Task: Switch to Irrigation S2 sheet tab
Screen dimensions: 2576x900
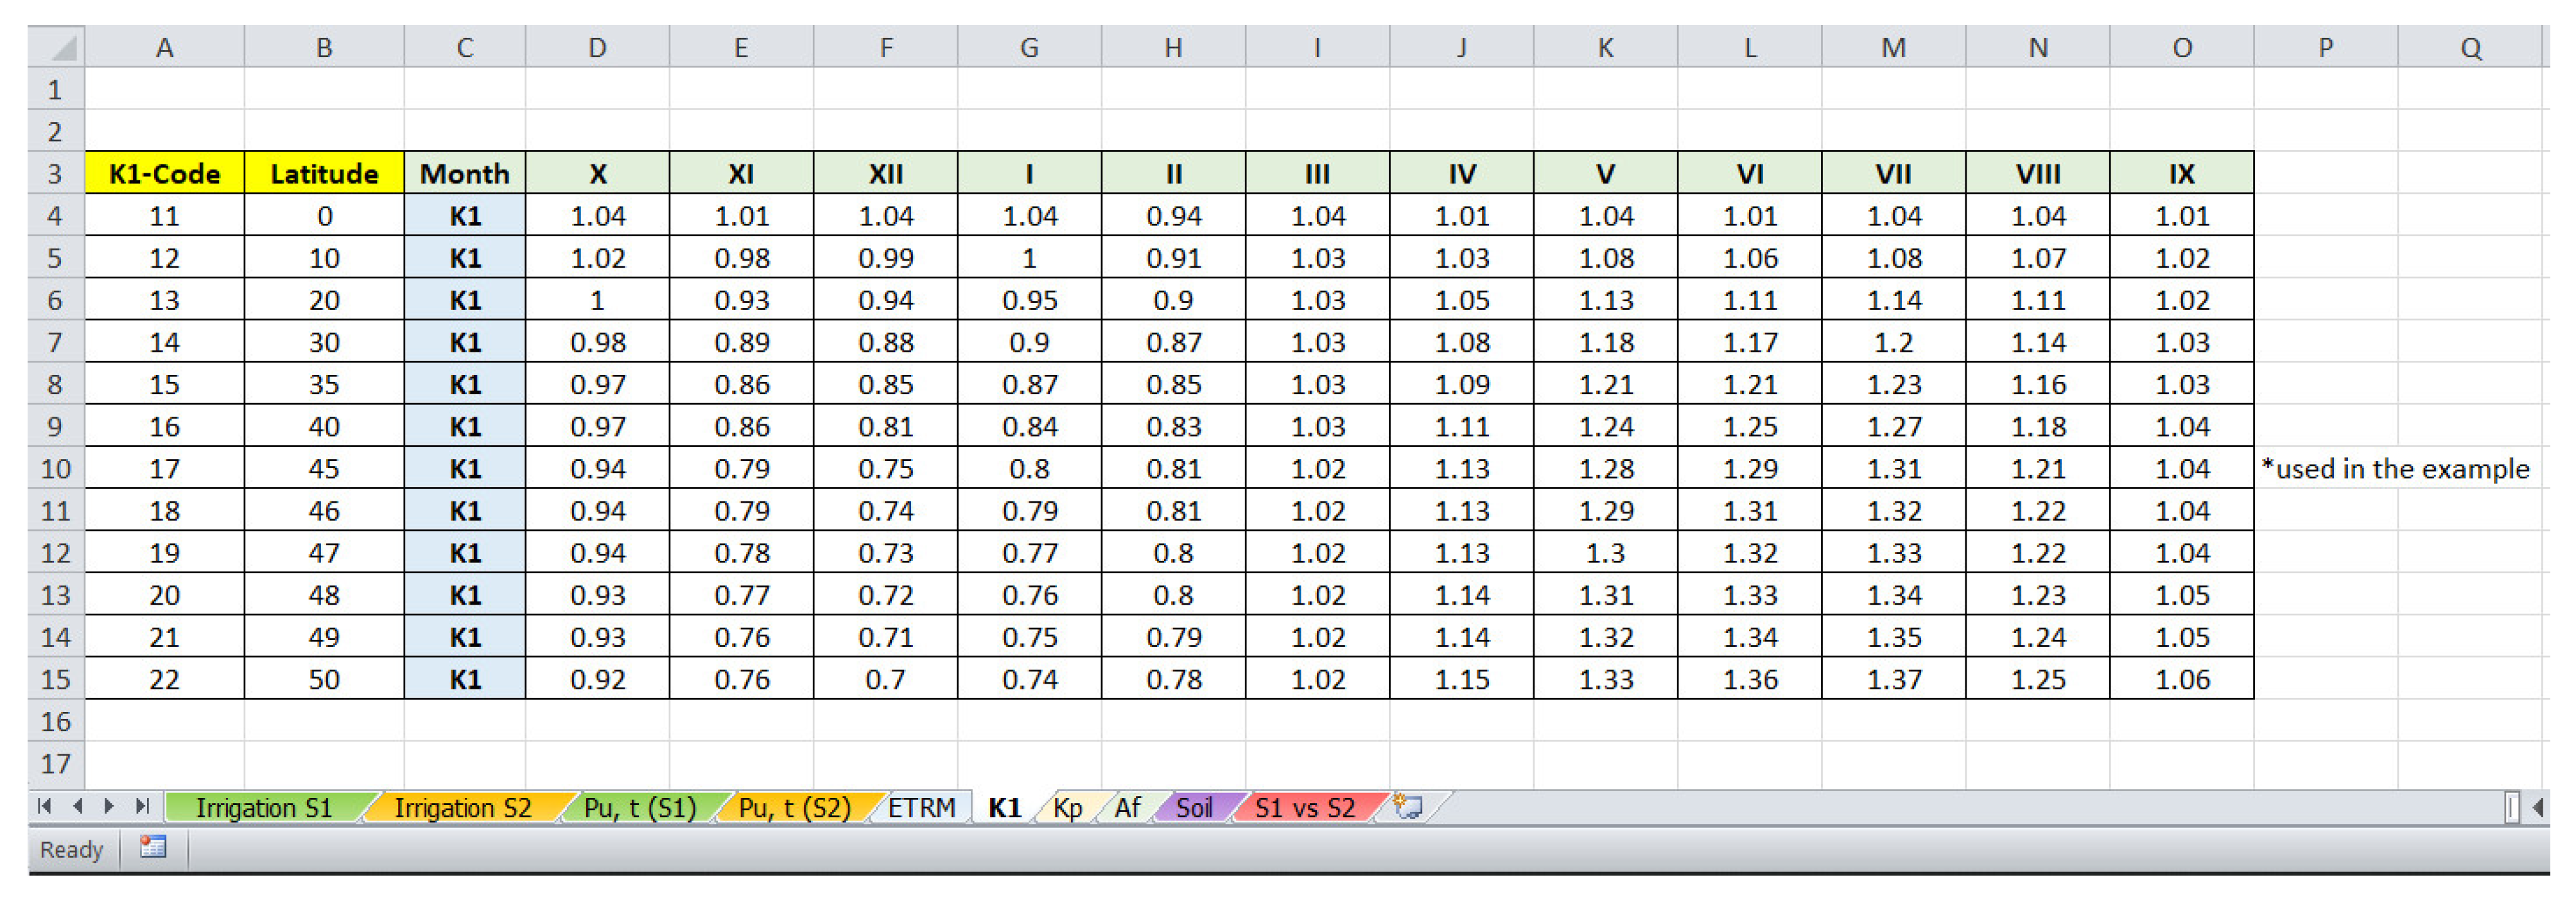Action: pos(462,807)
